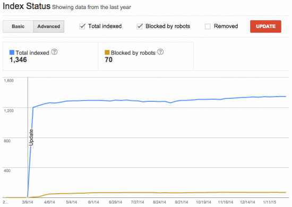Switch to the Basic tab
The image size is (292, 207).
(x=18, y=27)
